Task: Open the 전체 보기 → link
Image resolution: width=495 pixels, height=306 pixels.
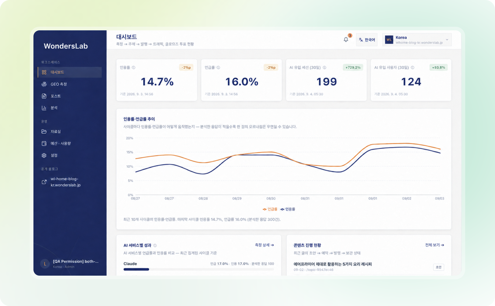Action: coord(434,245)
